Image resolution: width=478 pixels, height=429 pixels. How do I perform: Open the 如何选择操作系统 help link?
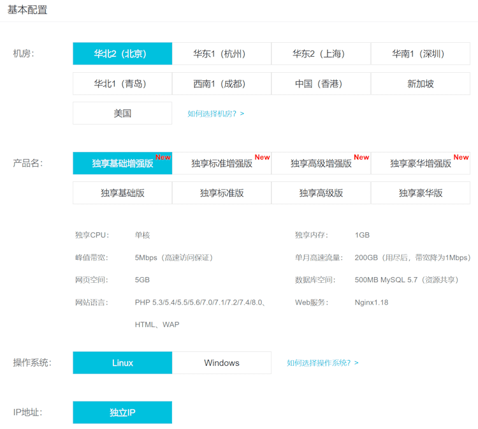322,363
